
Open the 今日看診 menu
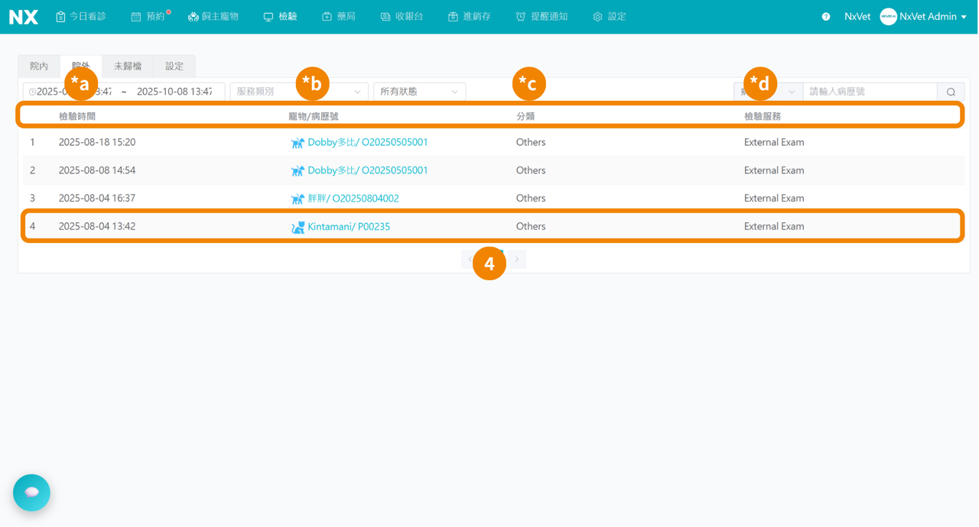pyautogui.click(x=81, y=17)
